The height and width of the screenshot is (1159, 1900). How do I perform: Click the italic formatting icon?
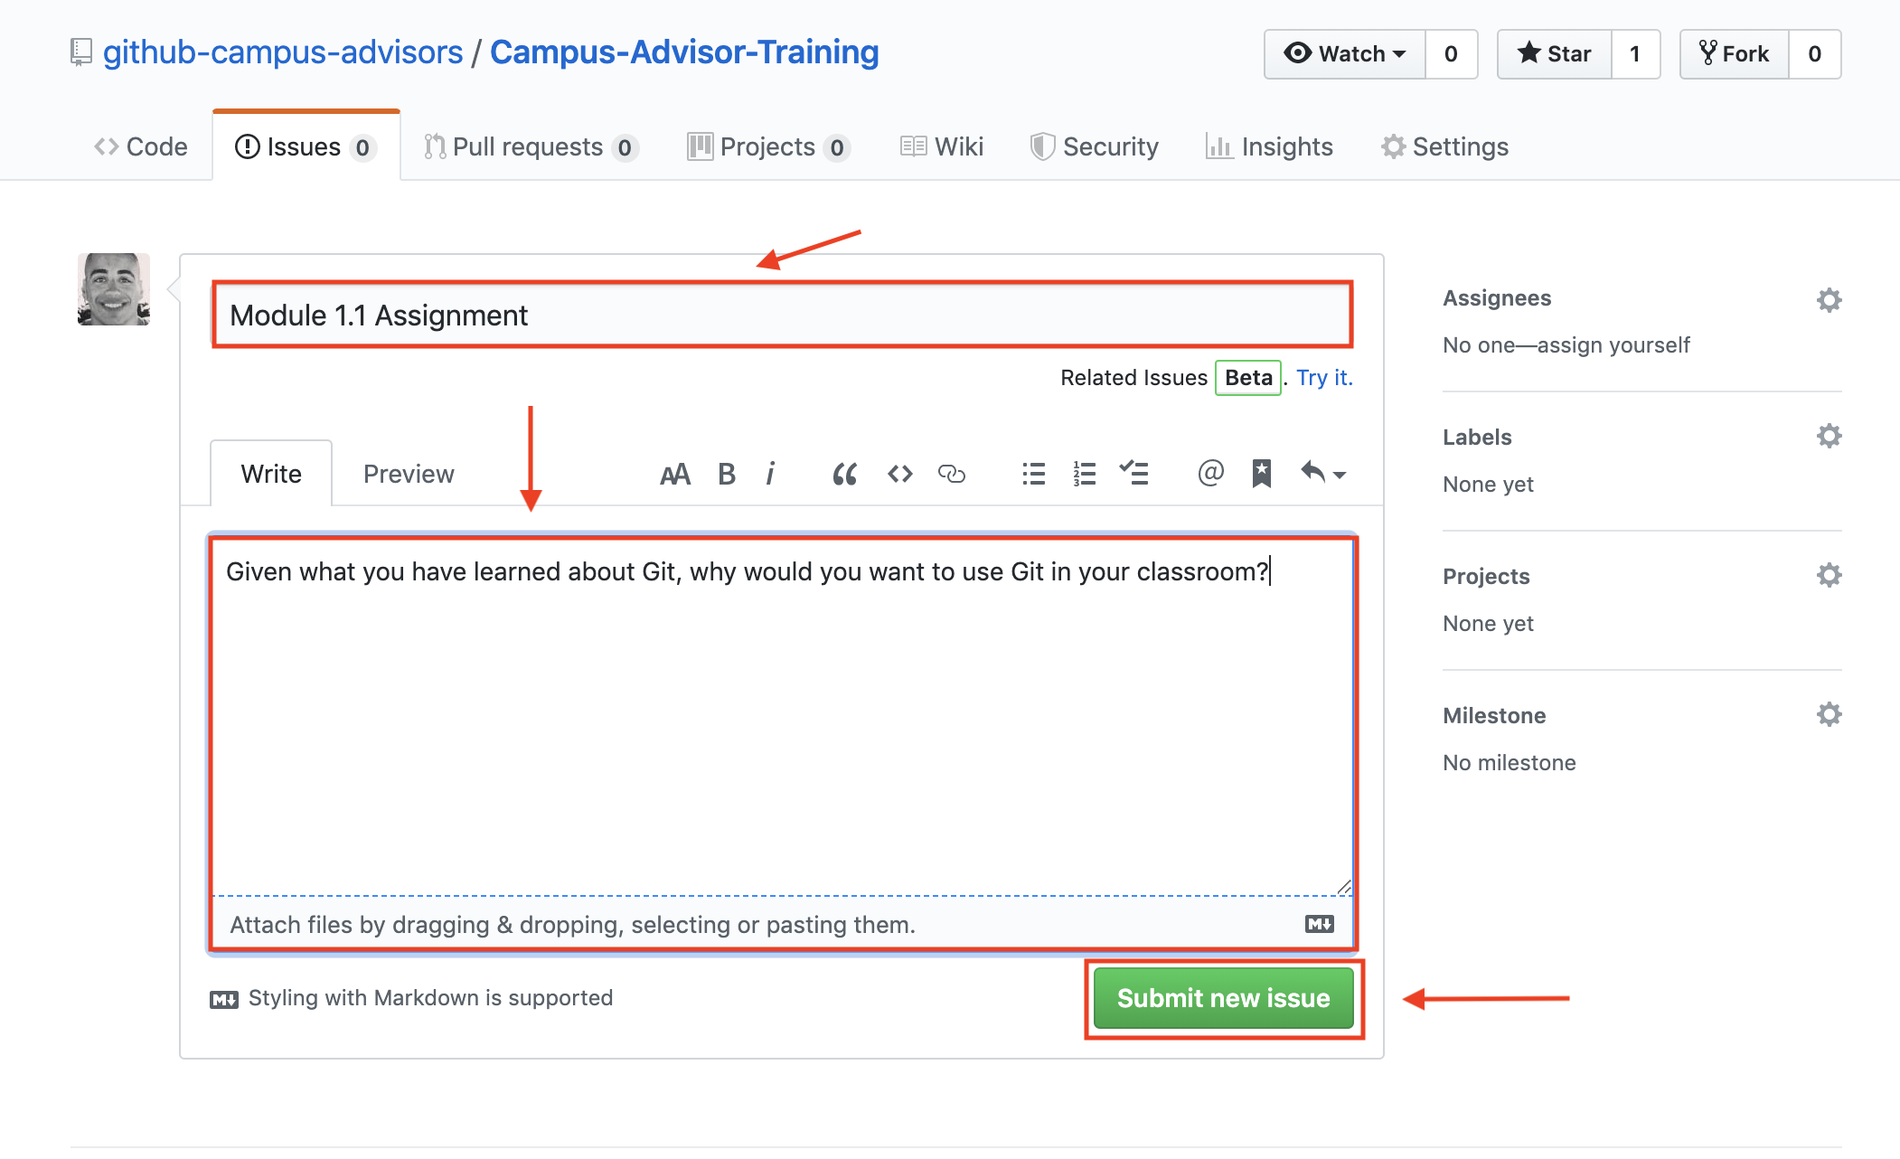pos(770,474)
